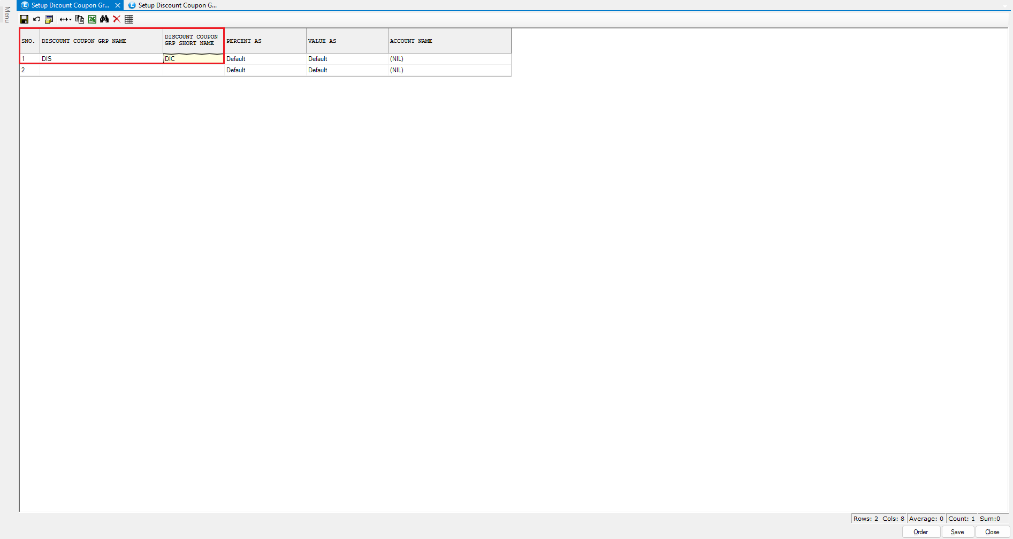Click the floppy disk save icon
This screenshot has height=539, width=1013.
pyautogui.click(x=24, y=19)
